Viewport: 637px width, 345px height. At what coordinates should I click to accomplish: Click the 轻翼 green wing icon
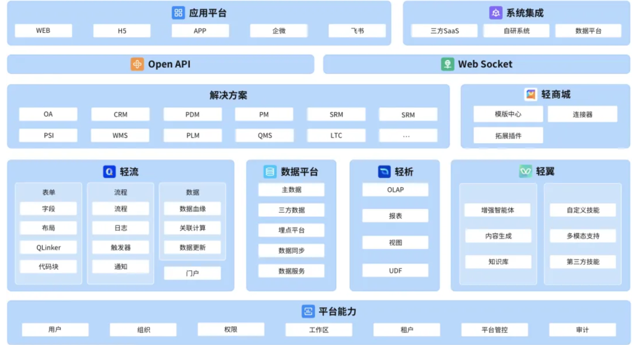tap(525, 172)
